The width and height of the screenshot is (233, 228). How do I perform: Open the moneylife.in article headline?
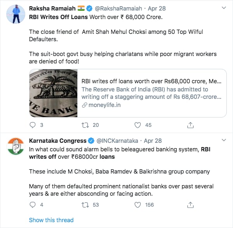[x=151, y=82]
